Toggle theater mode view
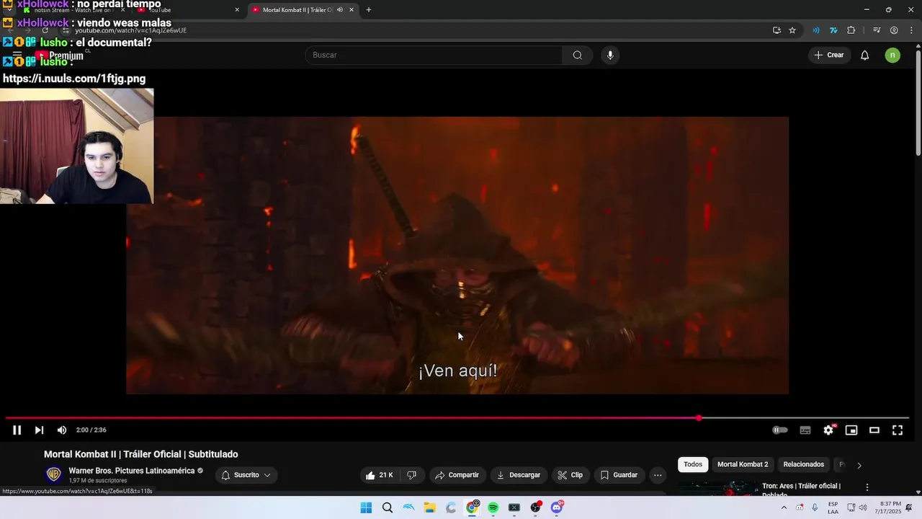 pyautogui.click(x=874, y=430)
